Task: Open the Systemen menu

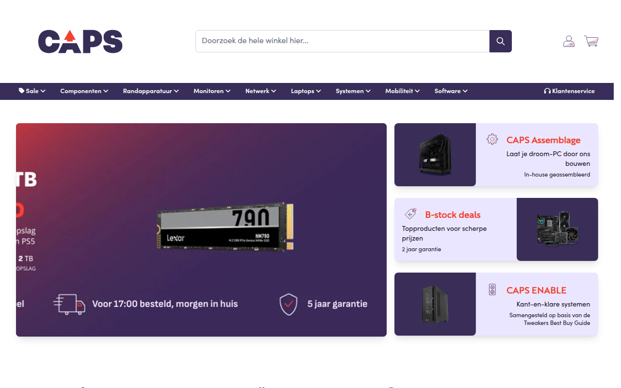Action: [x=353, y=91]
